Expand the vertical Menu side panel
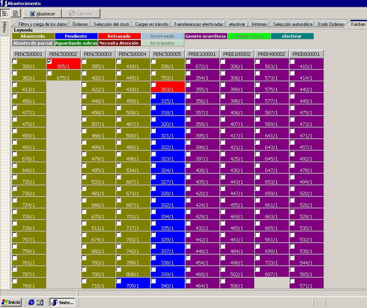 (4, 28)
